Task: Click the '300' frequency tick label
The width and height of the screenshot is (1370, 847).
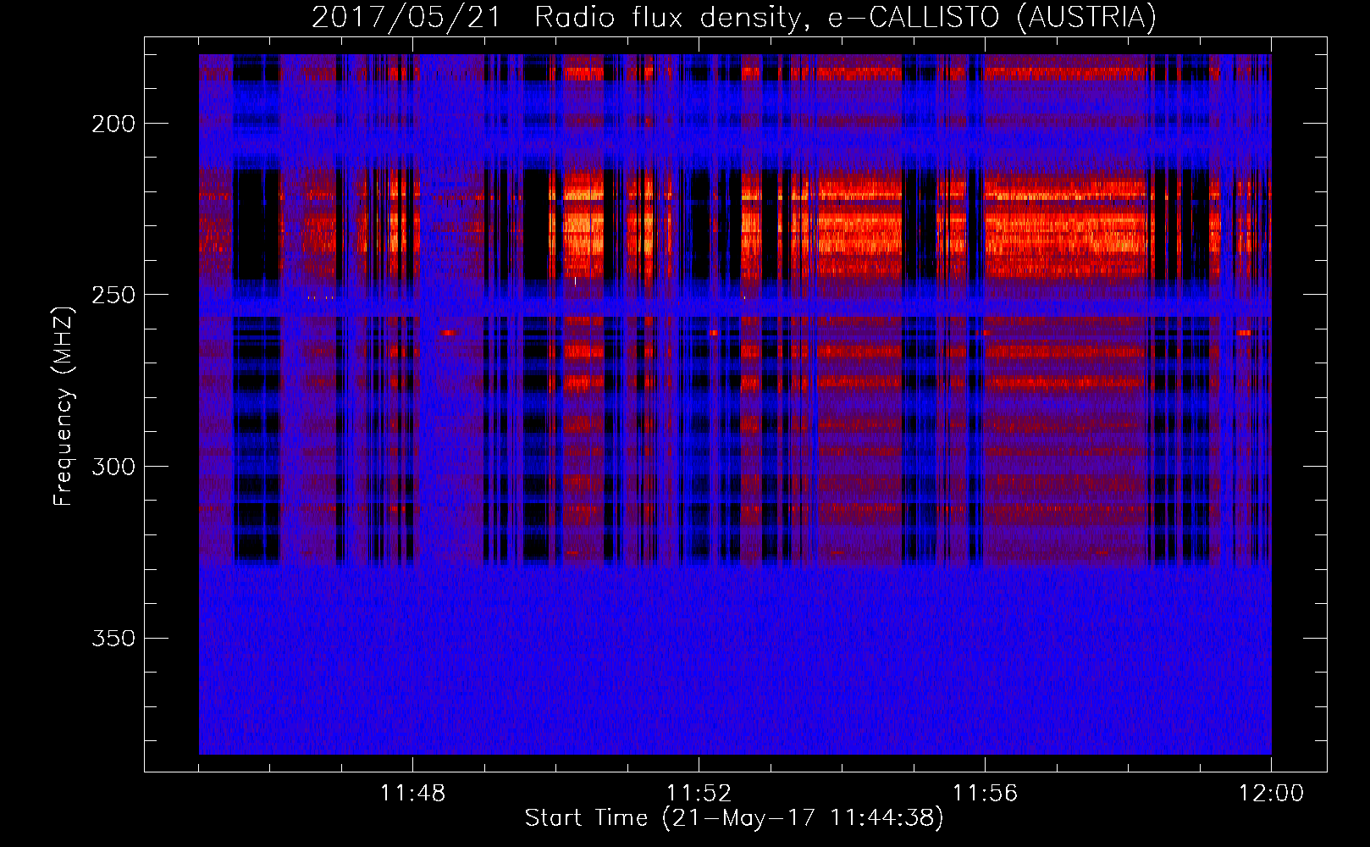Action: (x=113, y=467)
